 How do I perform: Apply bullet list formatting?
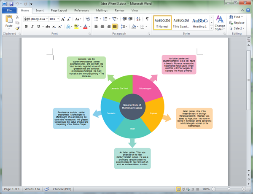click(x=96, y=19)
